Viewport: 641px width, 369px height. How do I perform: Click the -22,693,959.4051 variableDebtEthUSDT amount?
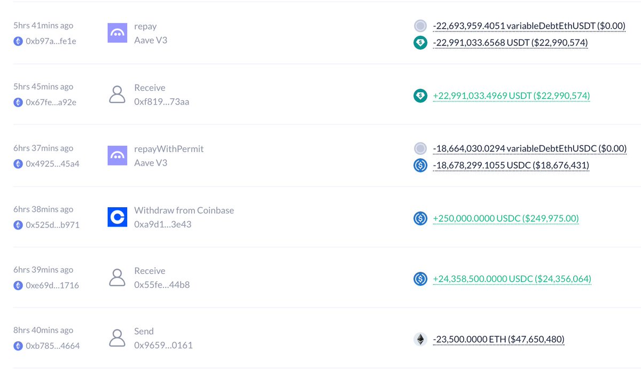click(529, 26)
